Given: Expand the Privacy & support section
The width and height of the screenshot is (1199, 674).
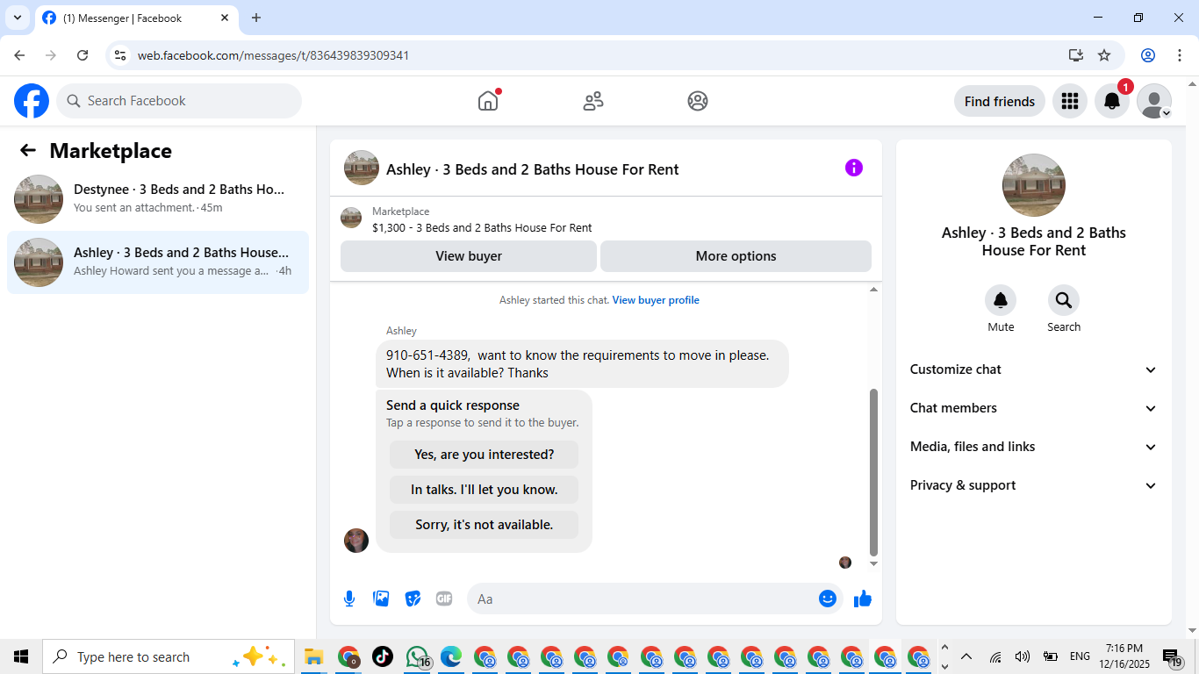Looking at the screenshot, I should point(1034,485).
